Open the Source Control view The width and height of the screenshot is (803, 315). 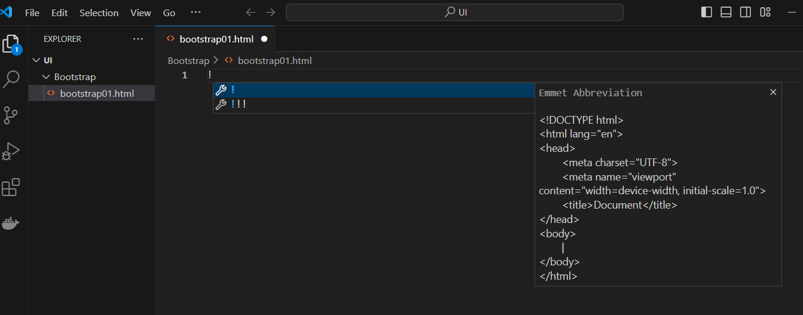click(11, 115)
